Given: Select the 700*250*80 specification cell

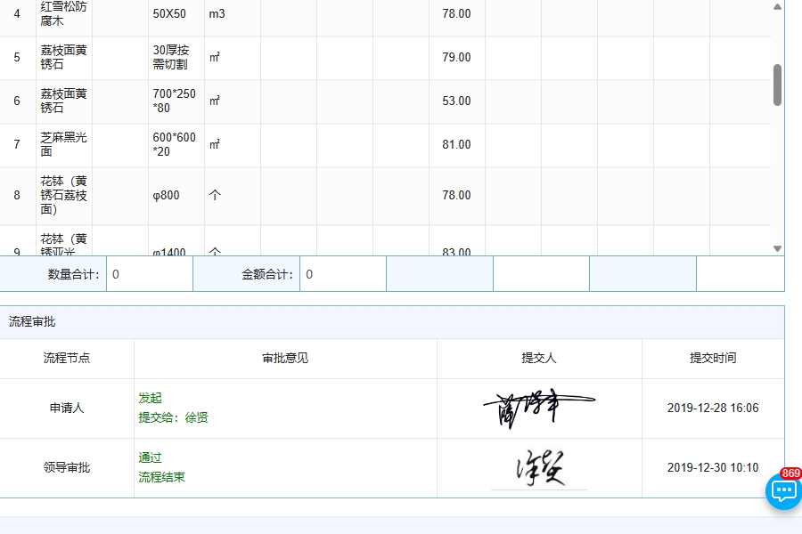Looking at the screenshot, I should [x=175, y=101].
